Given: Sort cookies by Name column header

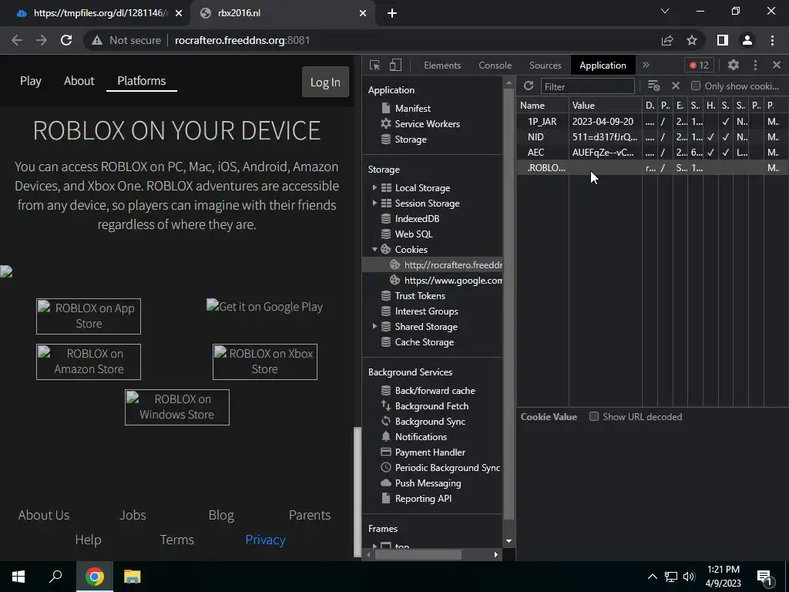Looking at the screenshot, I should click(542, 105).
